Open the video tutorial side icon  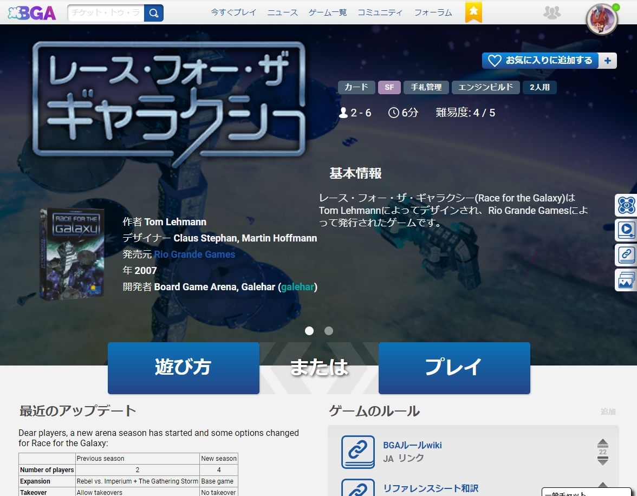pyautogui.click(x=626, y=230)
